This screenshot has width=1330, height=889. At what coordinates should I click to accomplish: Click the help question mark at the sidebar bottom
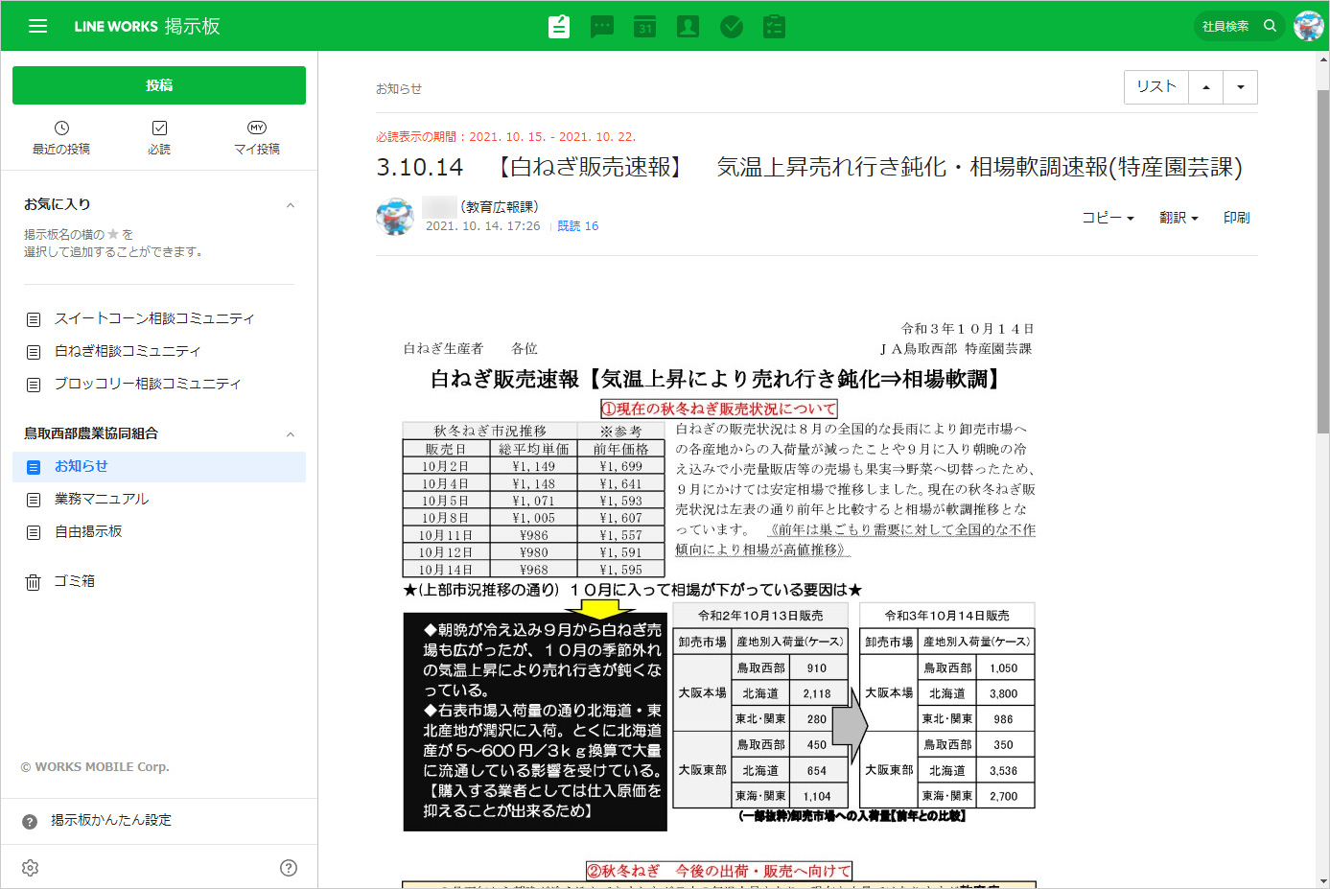[x=289, y=868]
